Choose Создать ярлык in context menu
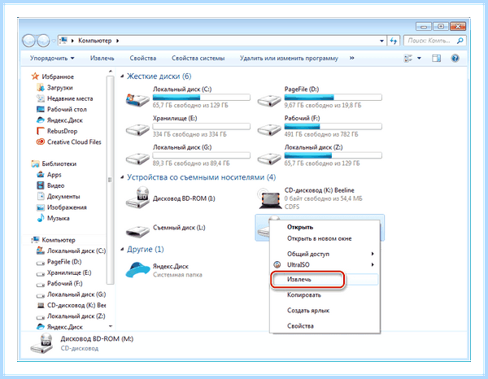The height and width of the screenshot is (379, 488). coord(325,311)
